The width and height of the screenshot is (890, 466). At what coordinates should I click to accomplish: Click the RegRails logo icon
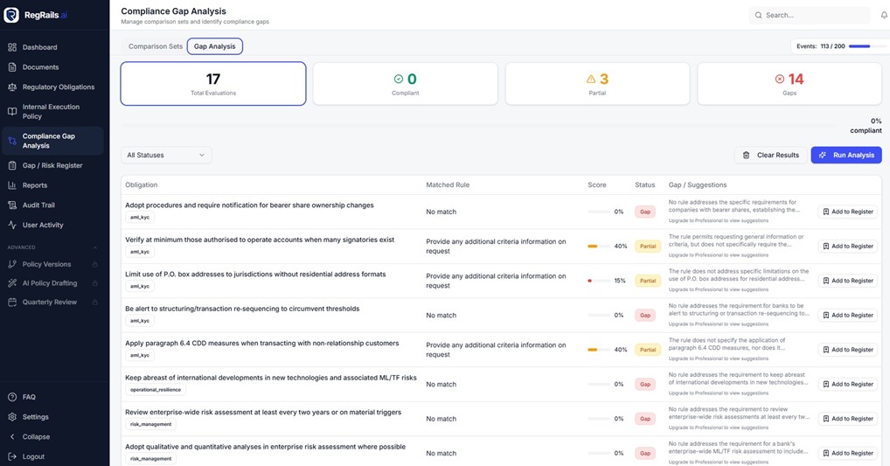(11, 15)
